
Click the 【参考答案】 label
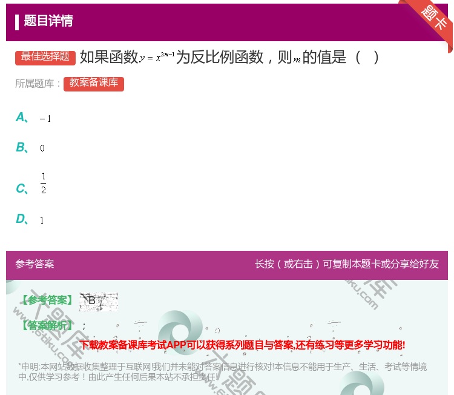pos(47,300)
